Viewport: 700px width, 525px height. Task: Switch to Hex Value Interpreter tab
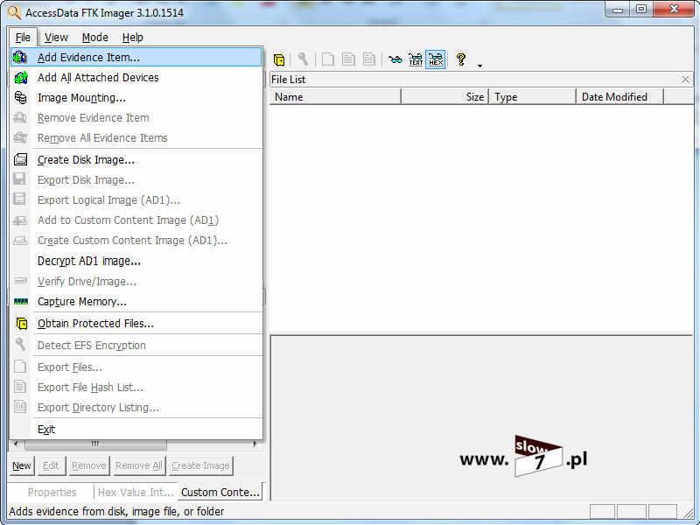[x=136, y=493]
